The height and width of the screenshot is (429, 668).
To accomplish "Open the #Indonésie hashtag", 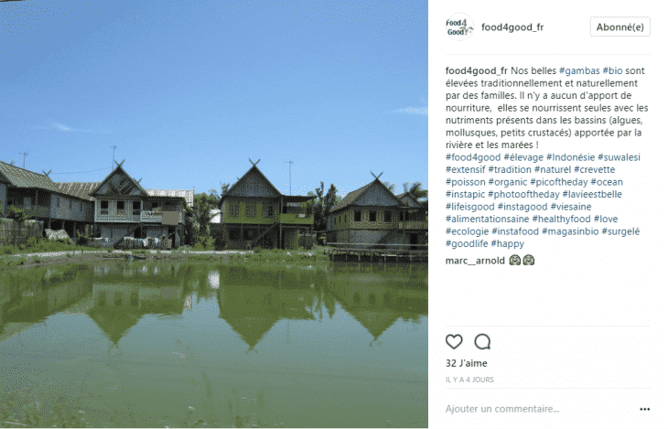I will [x=570, y=157].
